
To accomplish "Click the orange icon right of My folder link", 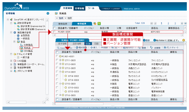I will [x=184, y=40].
